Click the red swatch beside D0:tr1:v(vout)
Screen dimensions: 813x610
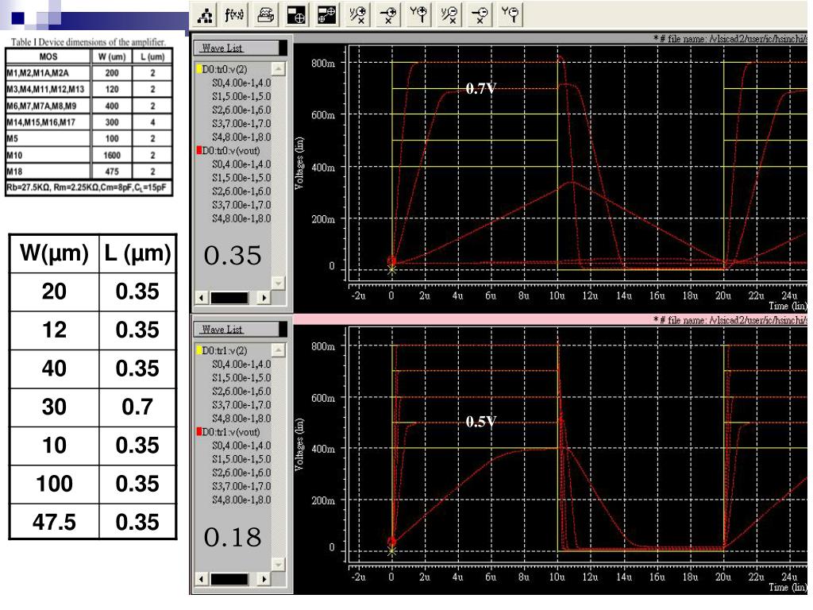198,431
